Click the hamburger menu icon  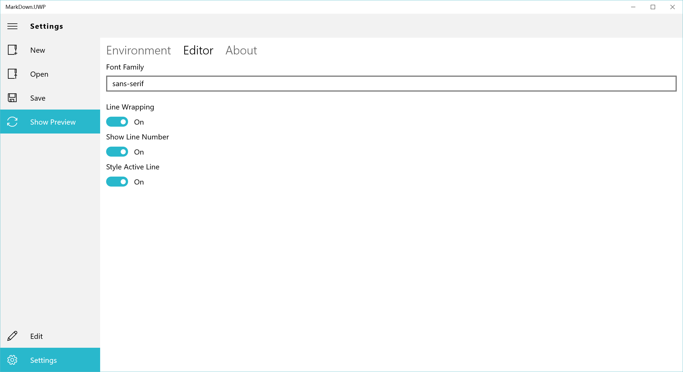coord(12,26)
